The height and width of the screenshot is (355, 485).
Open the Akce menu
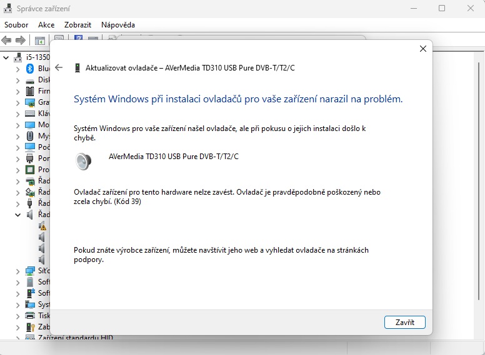click(46, 25)
